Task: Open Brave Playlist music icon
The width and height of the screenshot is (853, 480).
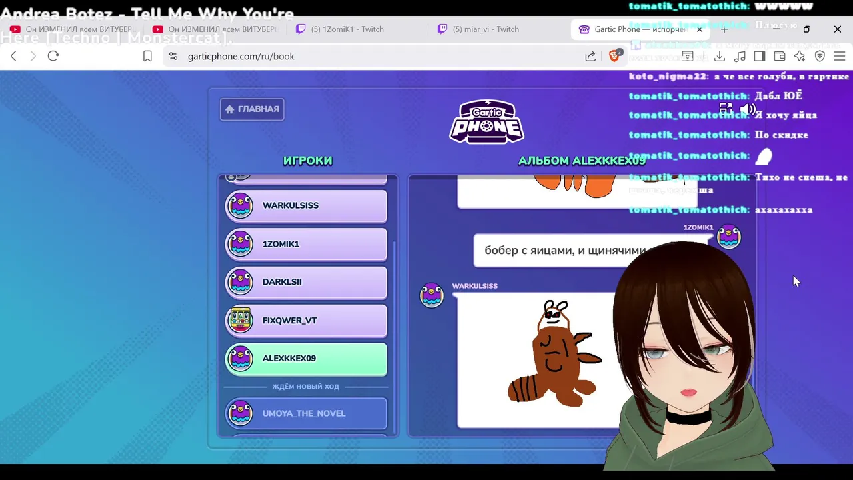Action: (x=740, y=56)
